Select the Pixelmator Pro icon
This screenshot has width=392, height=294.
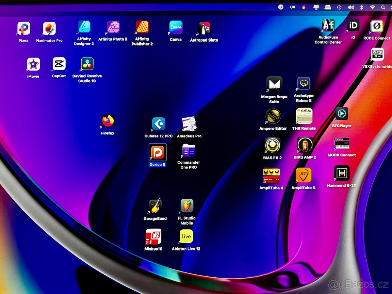pos(49,29)
